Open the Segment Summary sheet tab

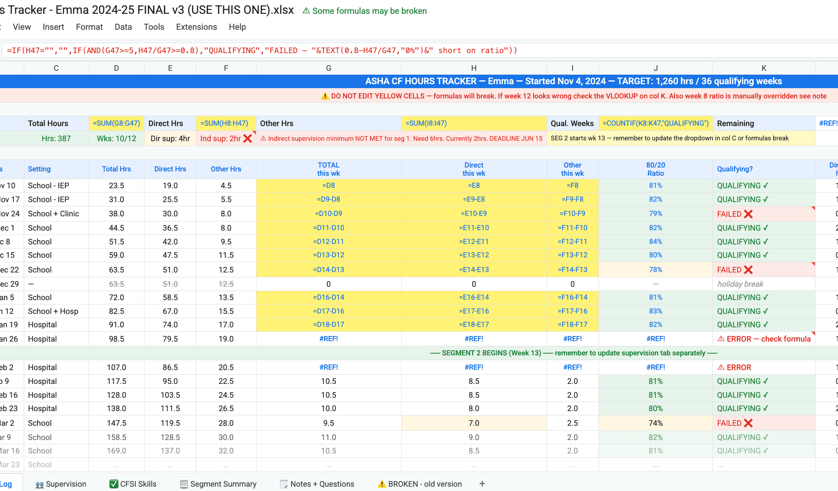click(218, 484)
